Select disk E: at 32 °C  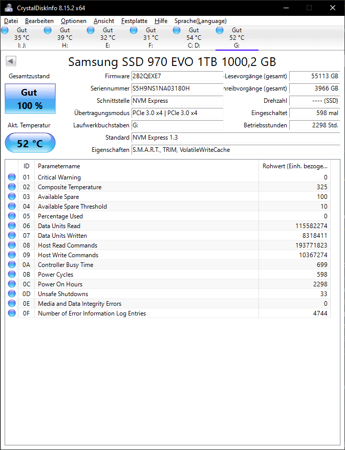[107, 38]
